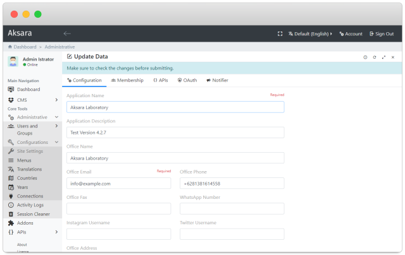Open the Default (English) language dropdown

310,33
